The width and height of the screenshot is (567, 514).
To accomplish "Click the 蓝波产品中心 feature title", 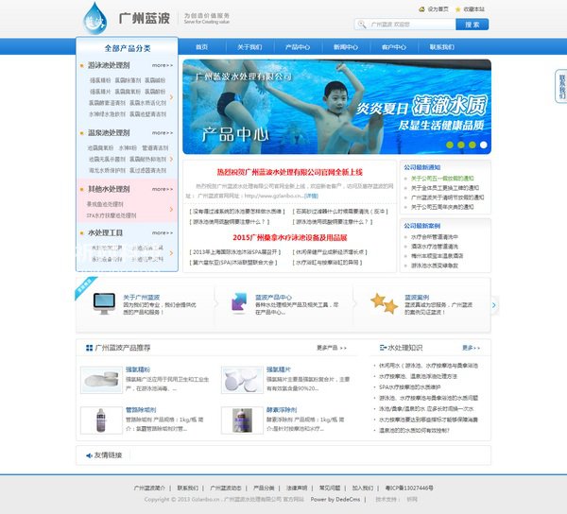I will coord(273,297).
